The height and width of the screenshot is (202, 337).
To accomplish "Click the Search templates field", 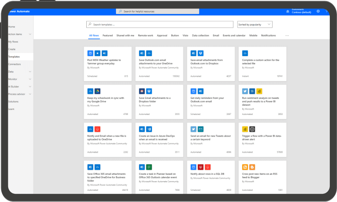I will 160,24.
